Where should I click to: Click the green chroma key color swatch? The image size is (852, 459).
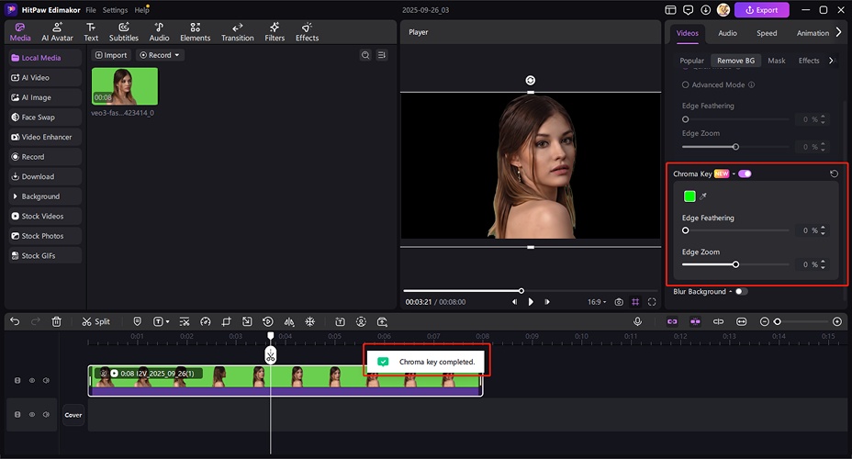tap(689, 196)
